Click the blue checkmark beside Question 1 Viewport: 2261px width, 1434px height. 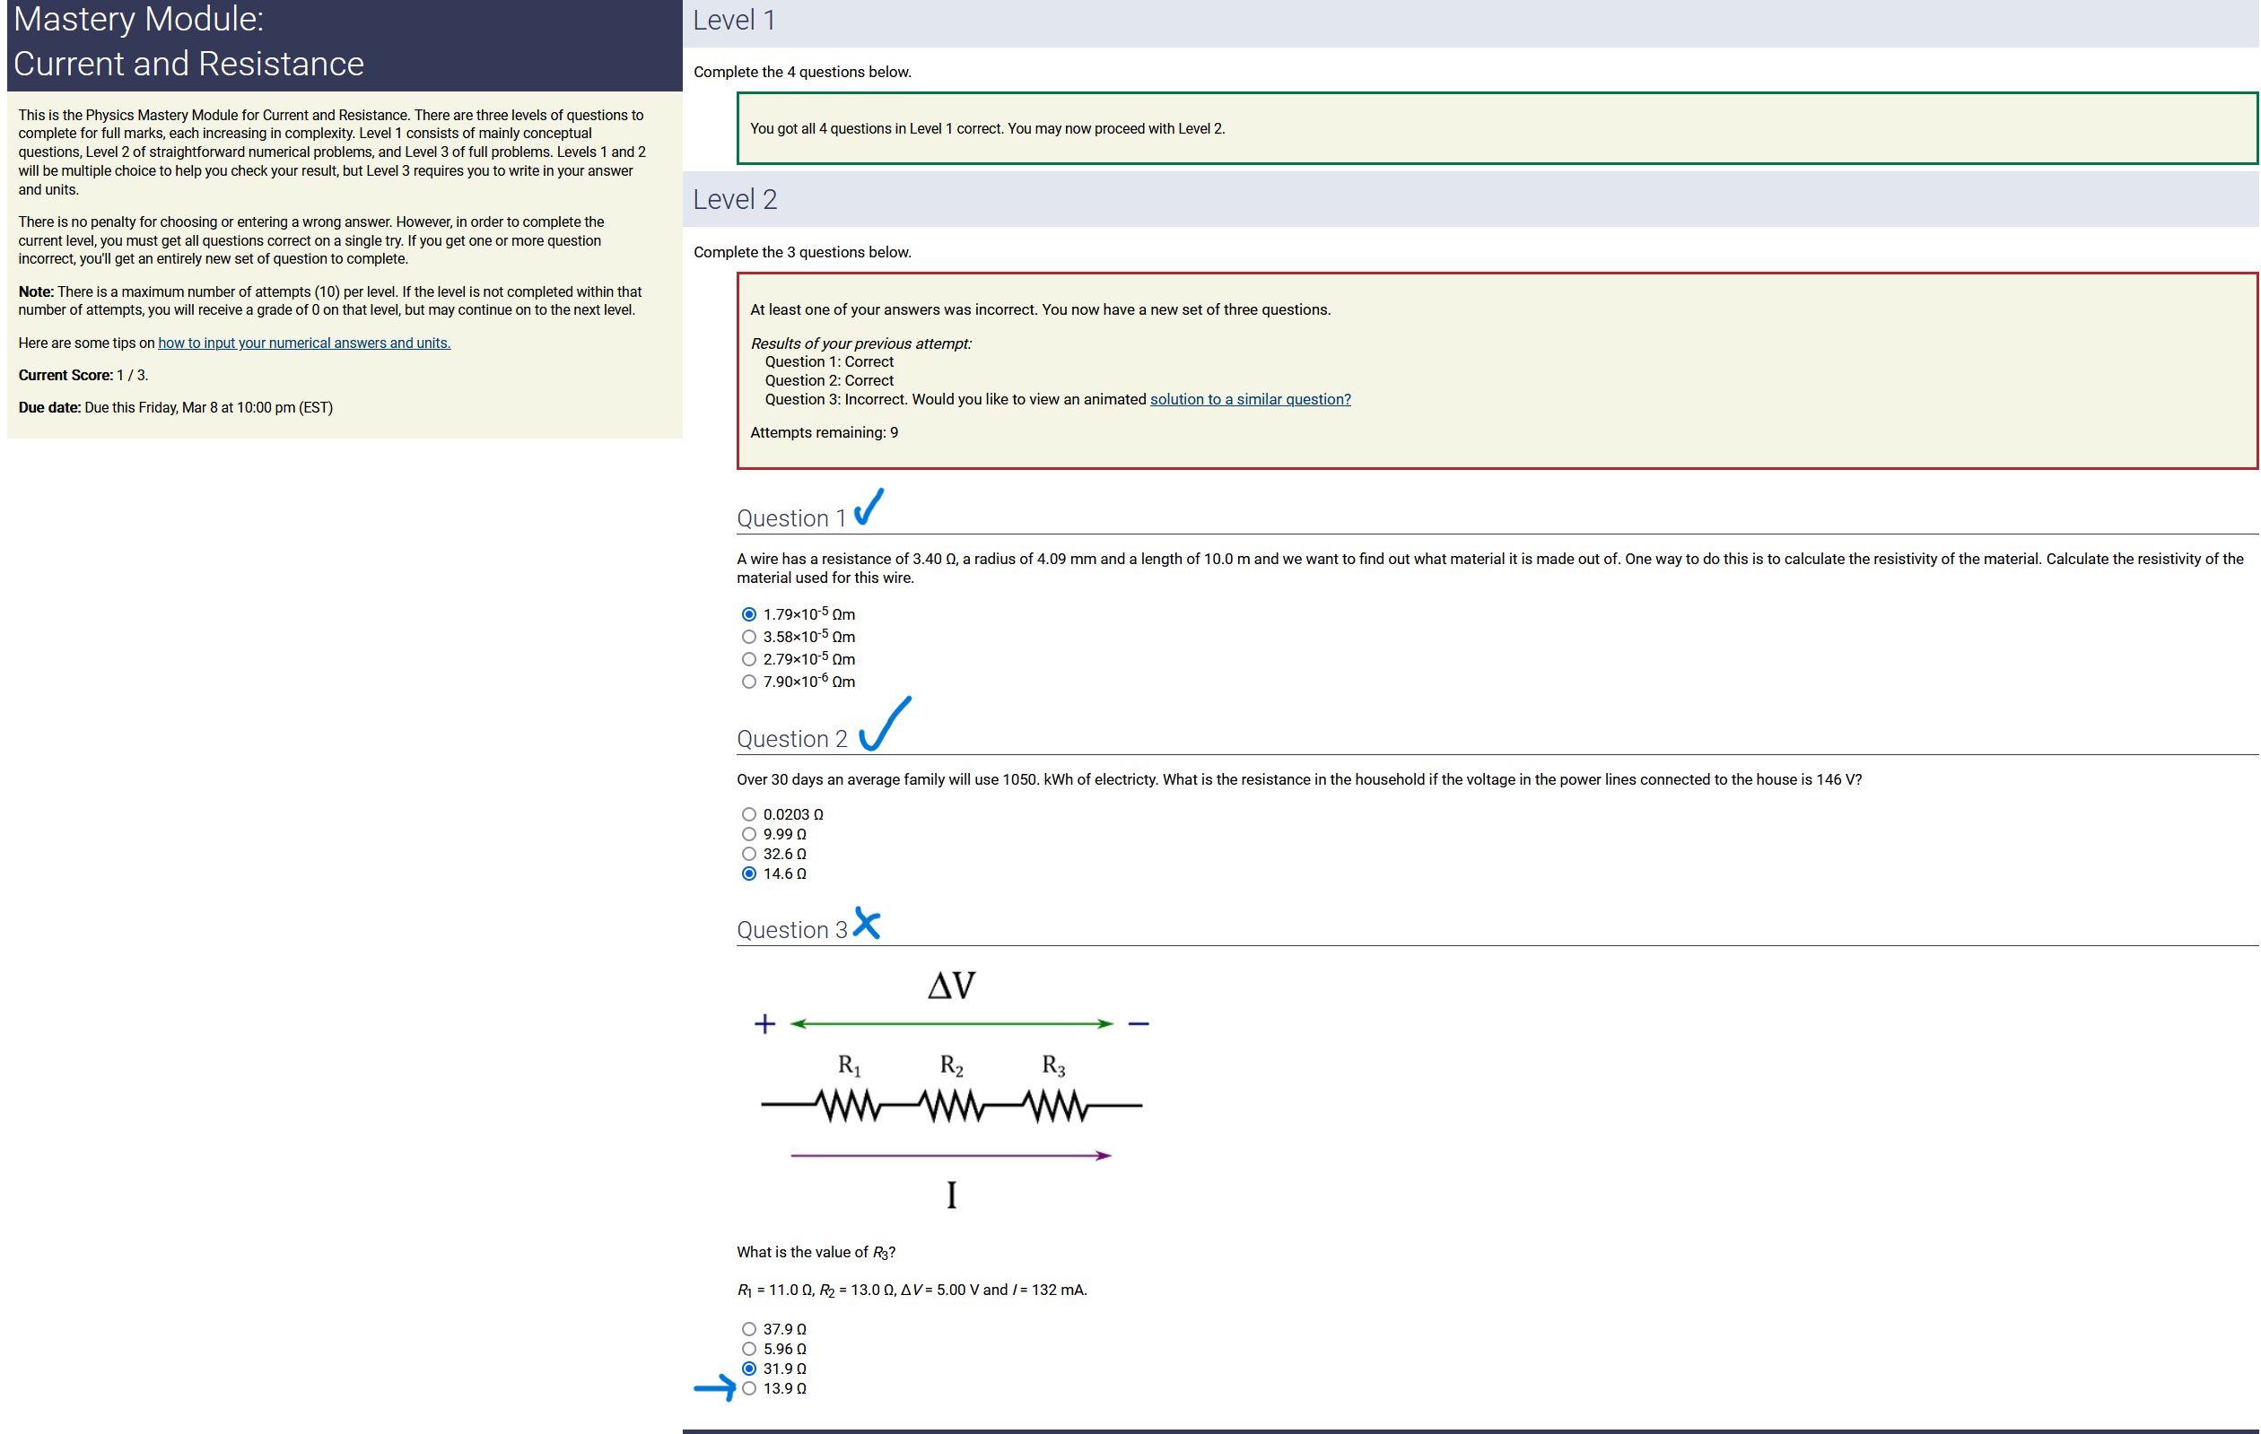tap(869, 507)
